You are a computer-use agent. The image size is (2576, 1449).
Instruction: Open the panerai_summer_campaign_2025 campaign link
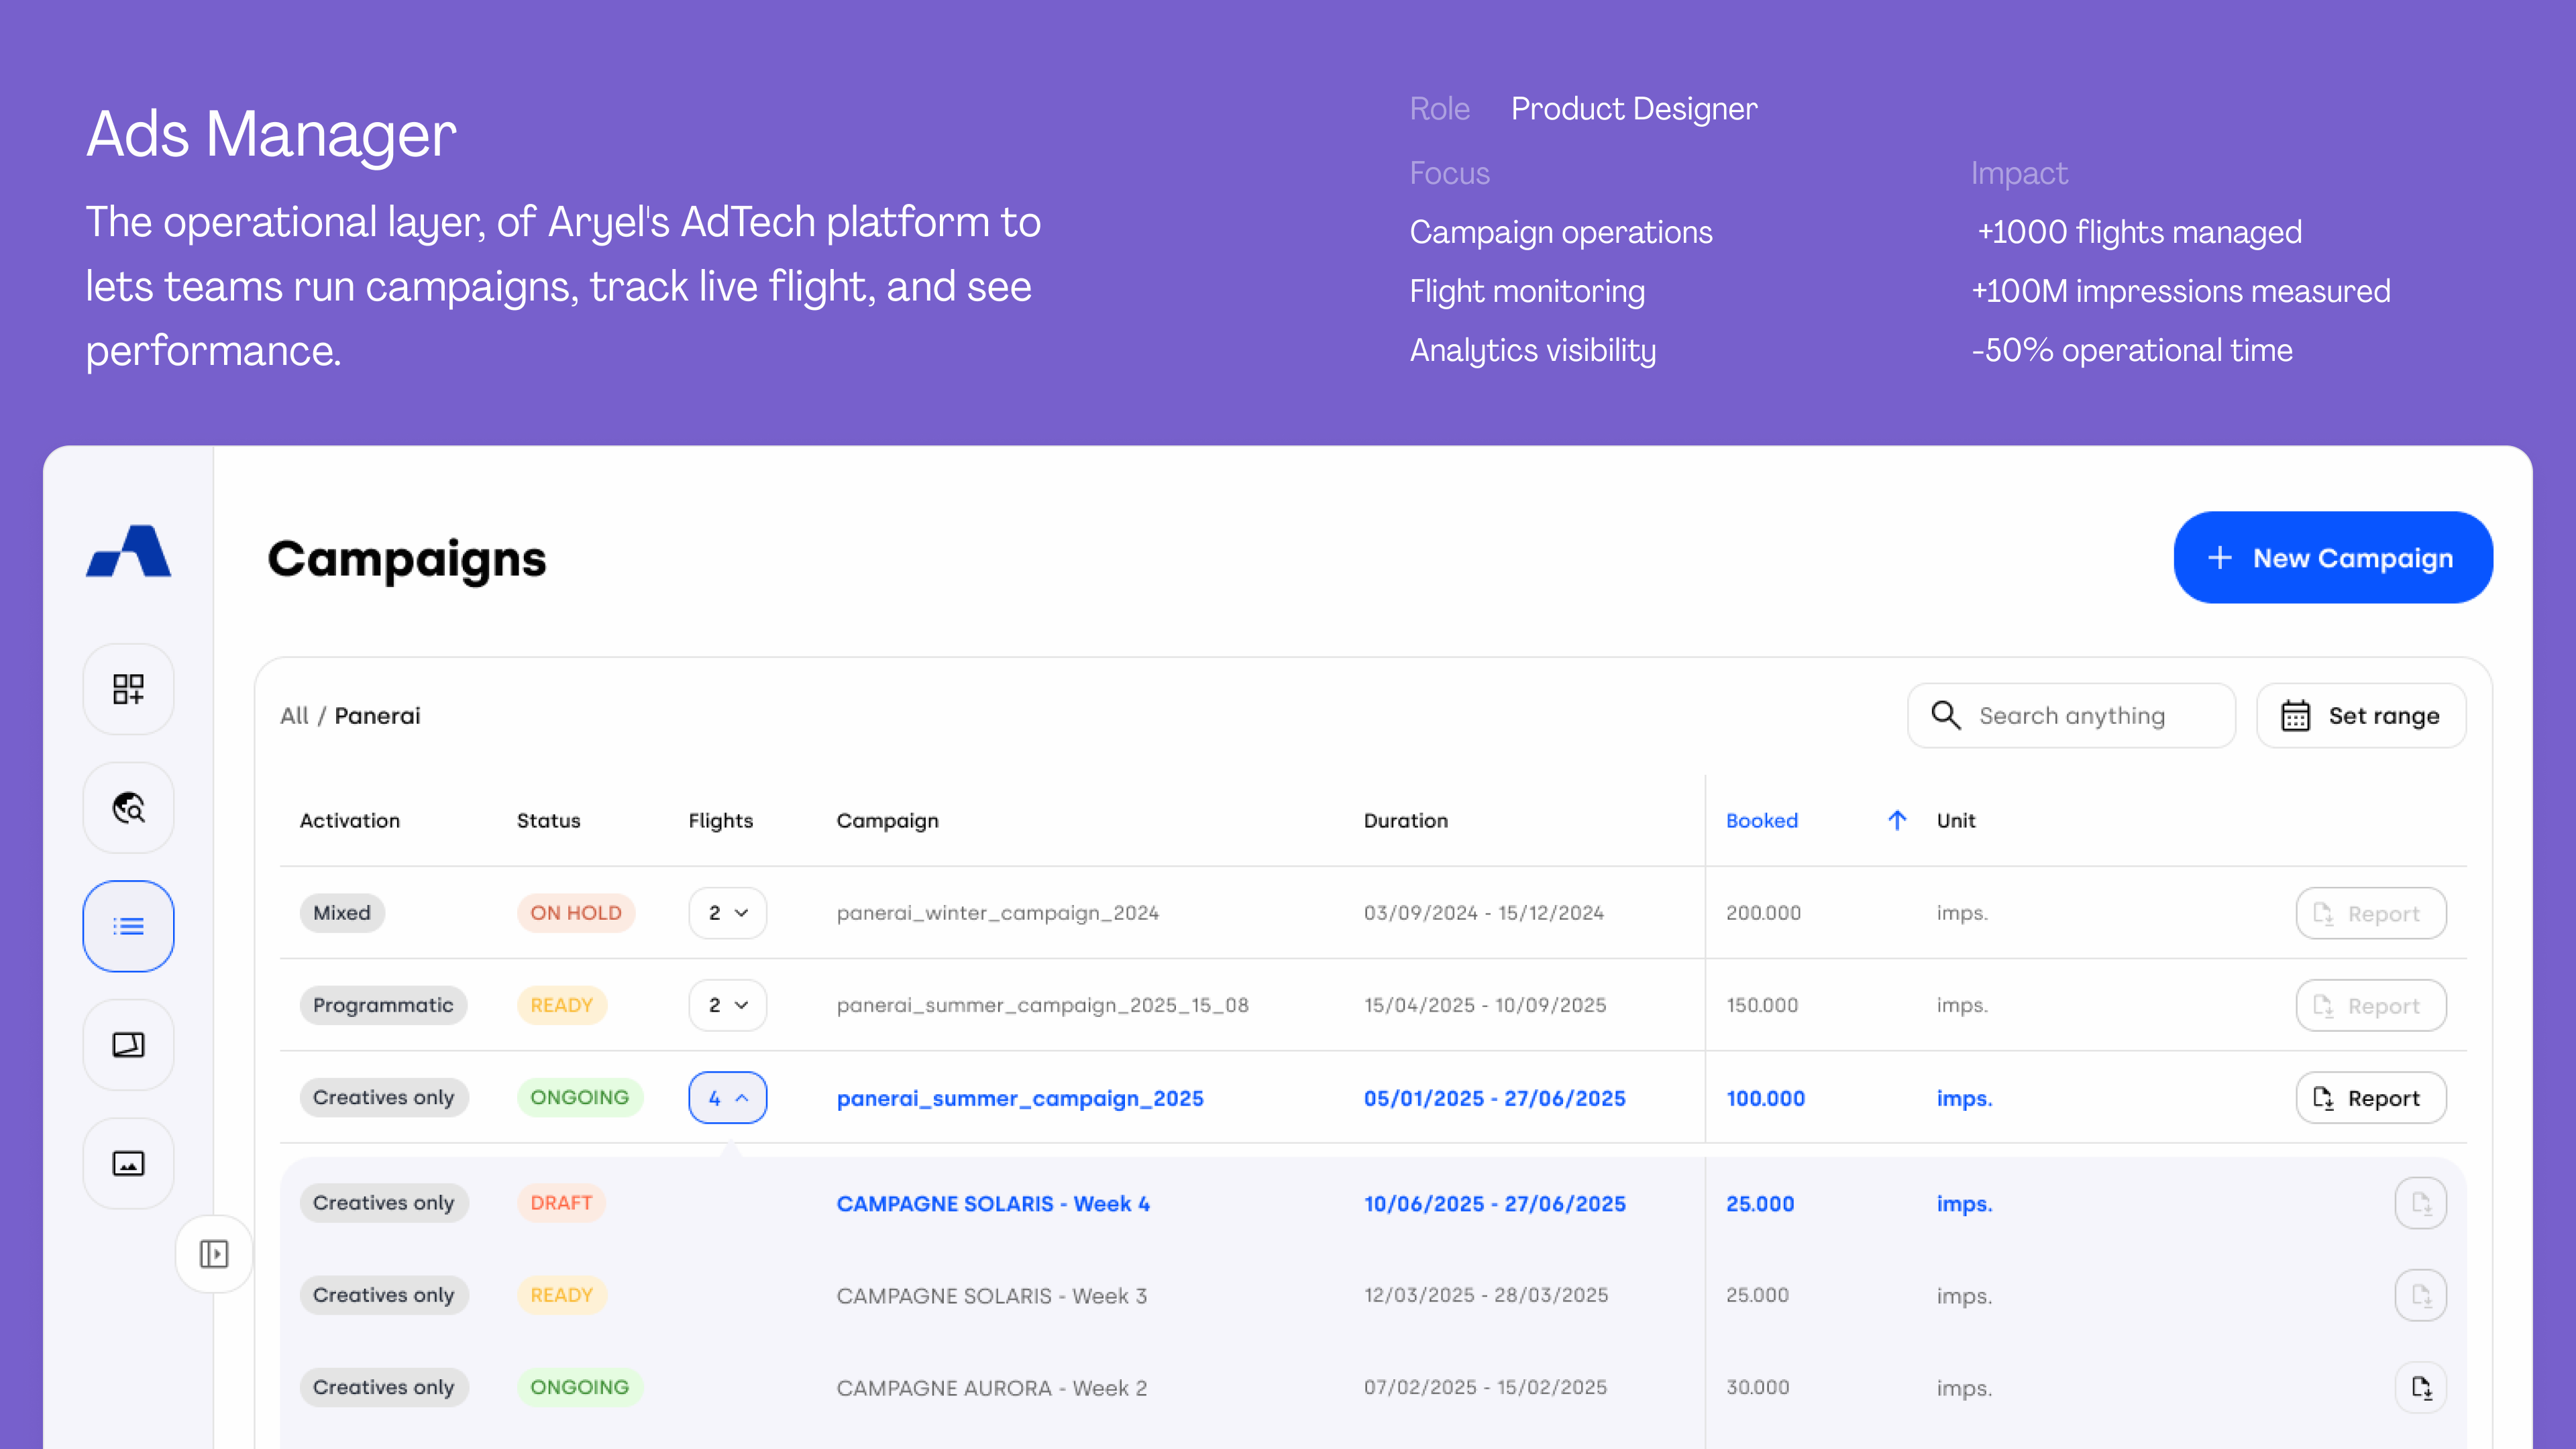[1020, 1098]
